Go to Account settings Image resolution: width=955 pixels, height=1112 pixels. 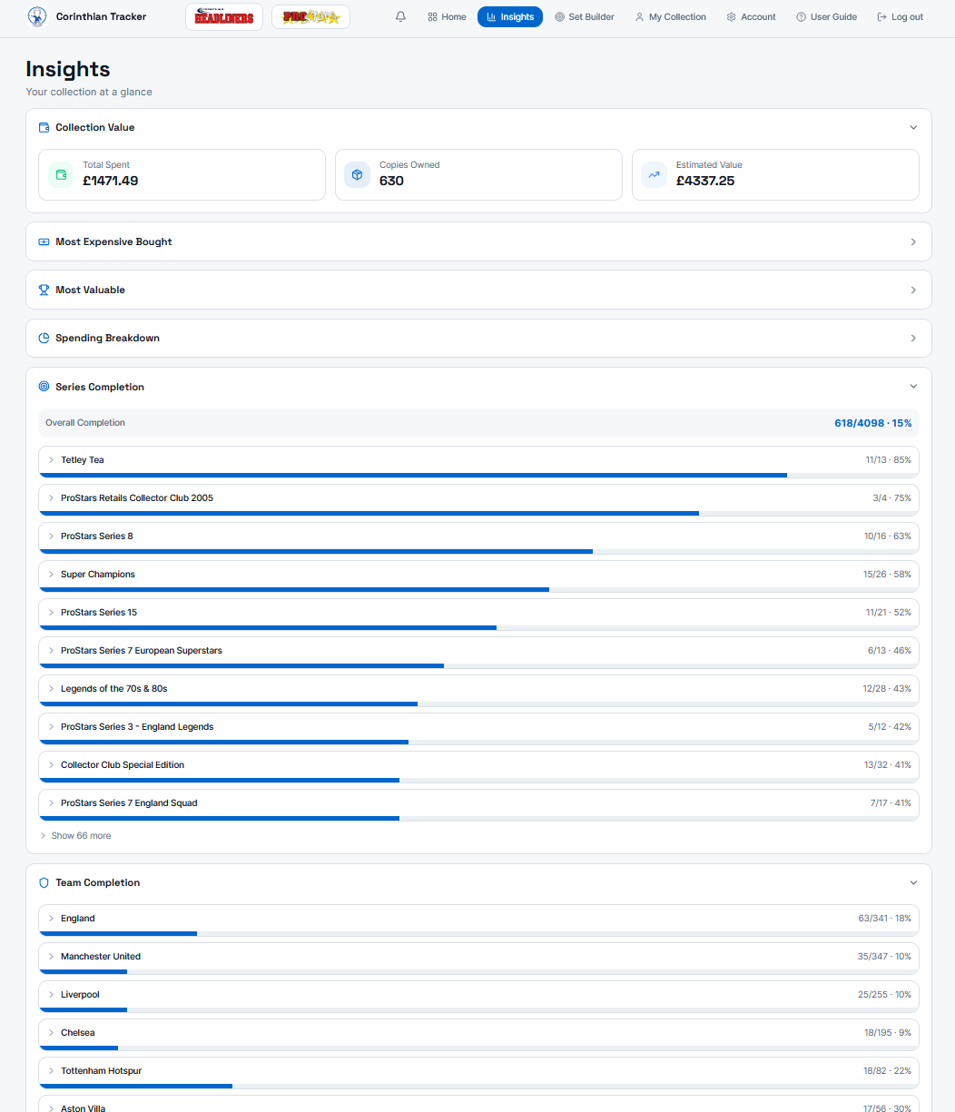751,16
